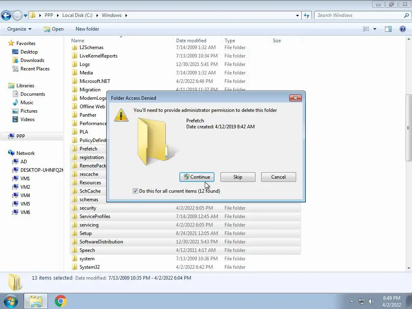412x309 pixels.
Task: Click into the Search Windows field
Action: pos(359,15)
